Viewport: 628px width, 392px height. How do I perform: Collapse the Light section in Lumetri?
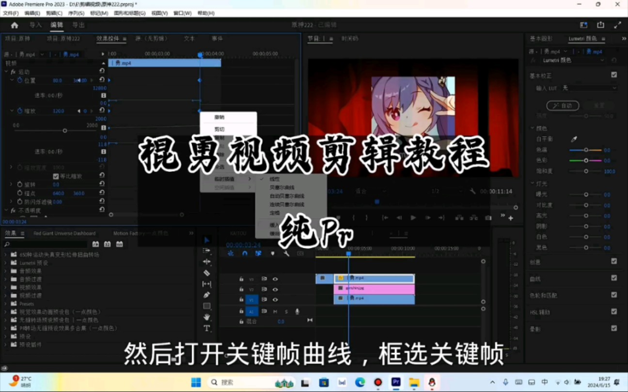533,184
